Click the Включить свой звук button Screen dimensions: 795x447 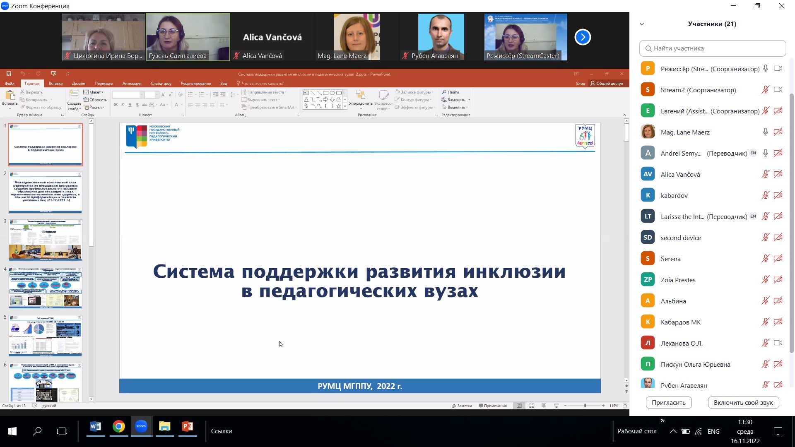tap(743, 402)
